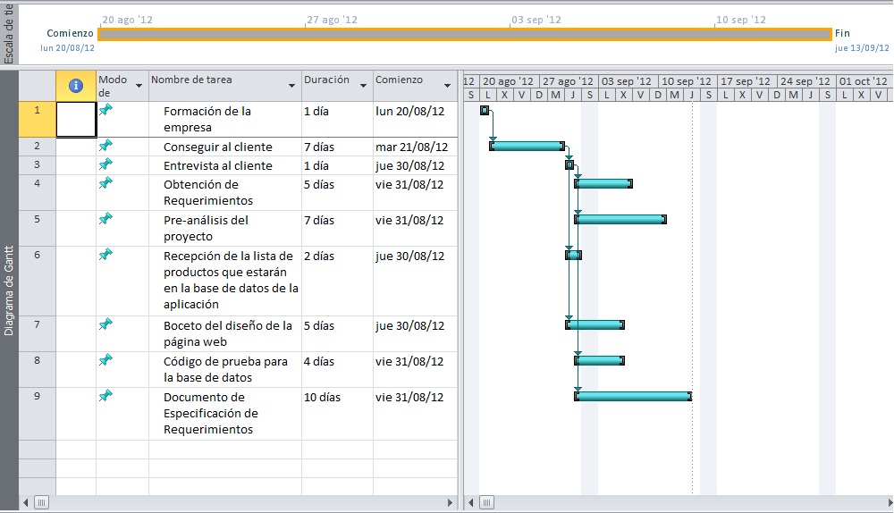Click Gantt header week 01 oct '12

[864, 81]
